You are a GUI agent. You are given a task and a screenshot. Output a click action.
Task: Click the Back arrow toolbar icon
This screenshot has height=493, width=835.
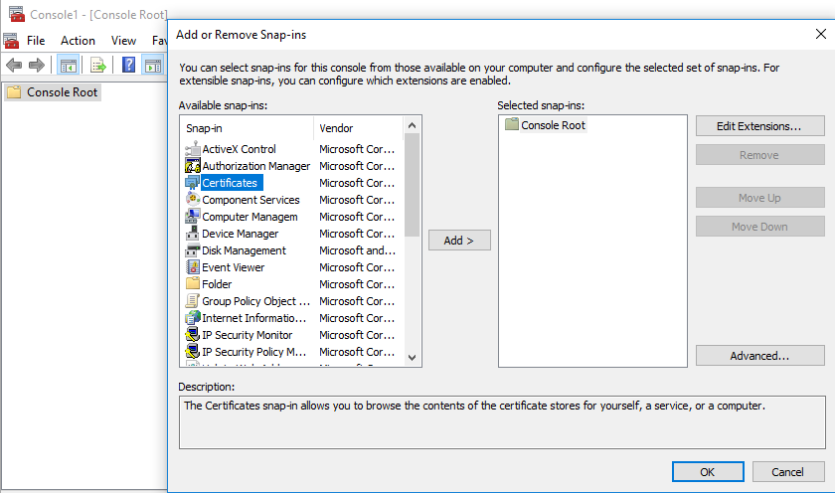(x=14, y=66)
